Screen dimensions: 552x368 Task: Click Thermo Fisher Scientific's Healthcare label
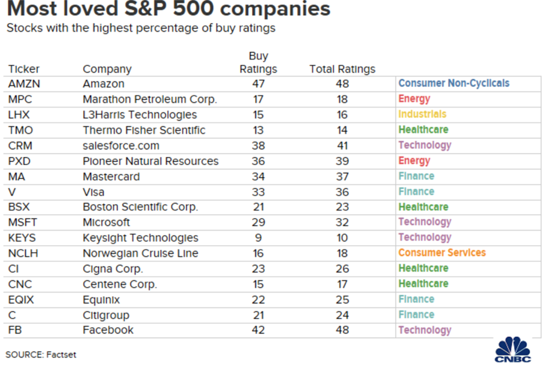coord(423,130)
